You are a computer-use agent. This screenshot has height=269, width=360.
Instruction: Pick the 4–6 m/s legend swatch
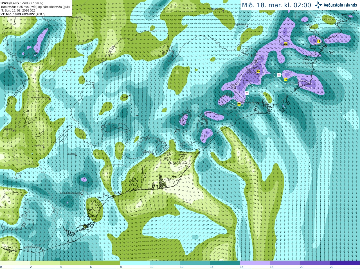point(75,263)
